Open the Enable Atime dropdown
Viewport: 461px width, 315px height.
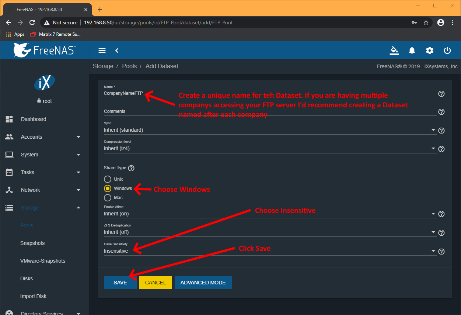(x=270, y=214)
